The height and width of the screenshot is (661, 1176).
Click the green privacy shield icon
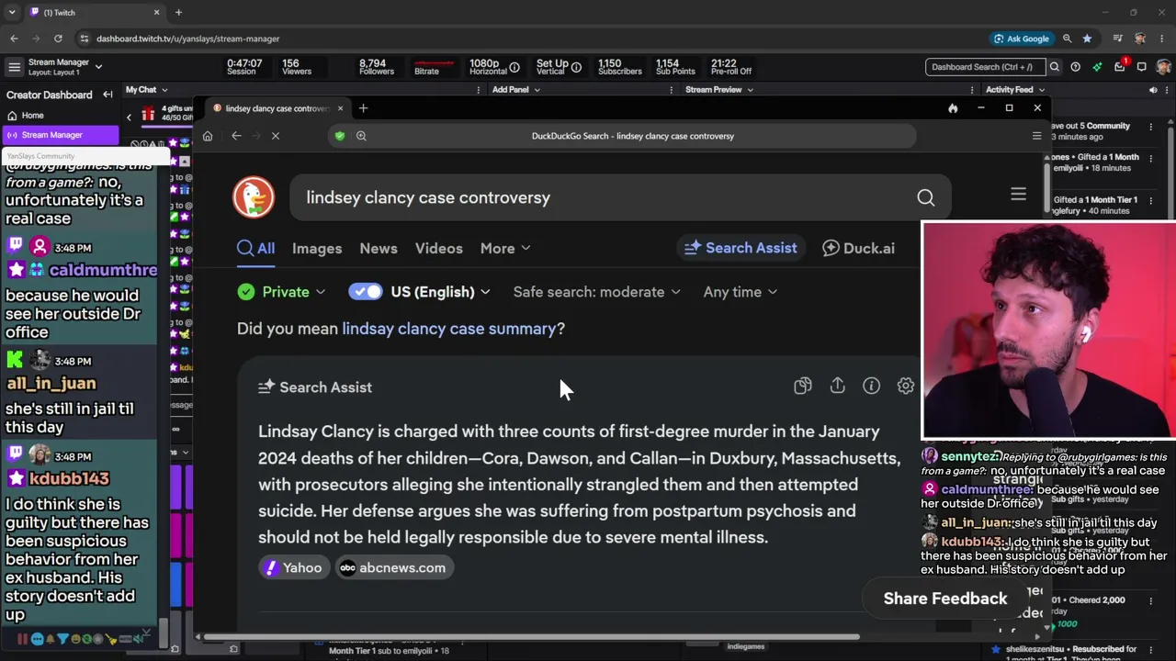340,136
